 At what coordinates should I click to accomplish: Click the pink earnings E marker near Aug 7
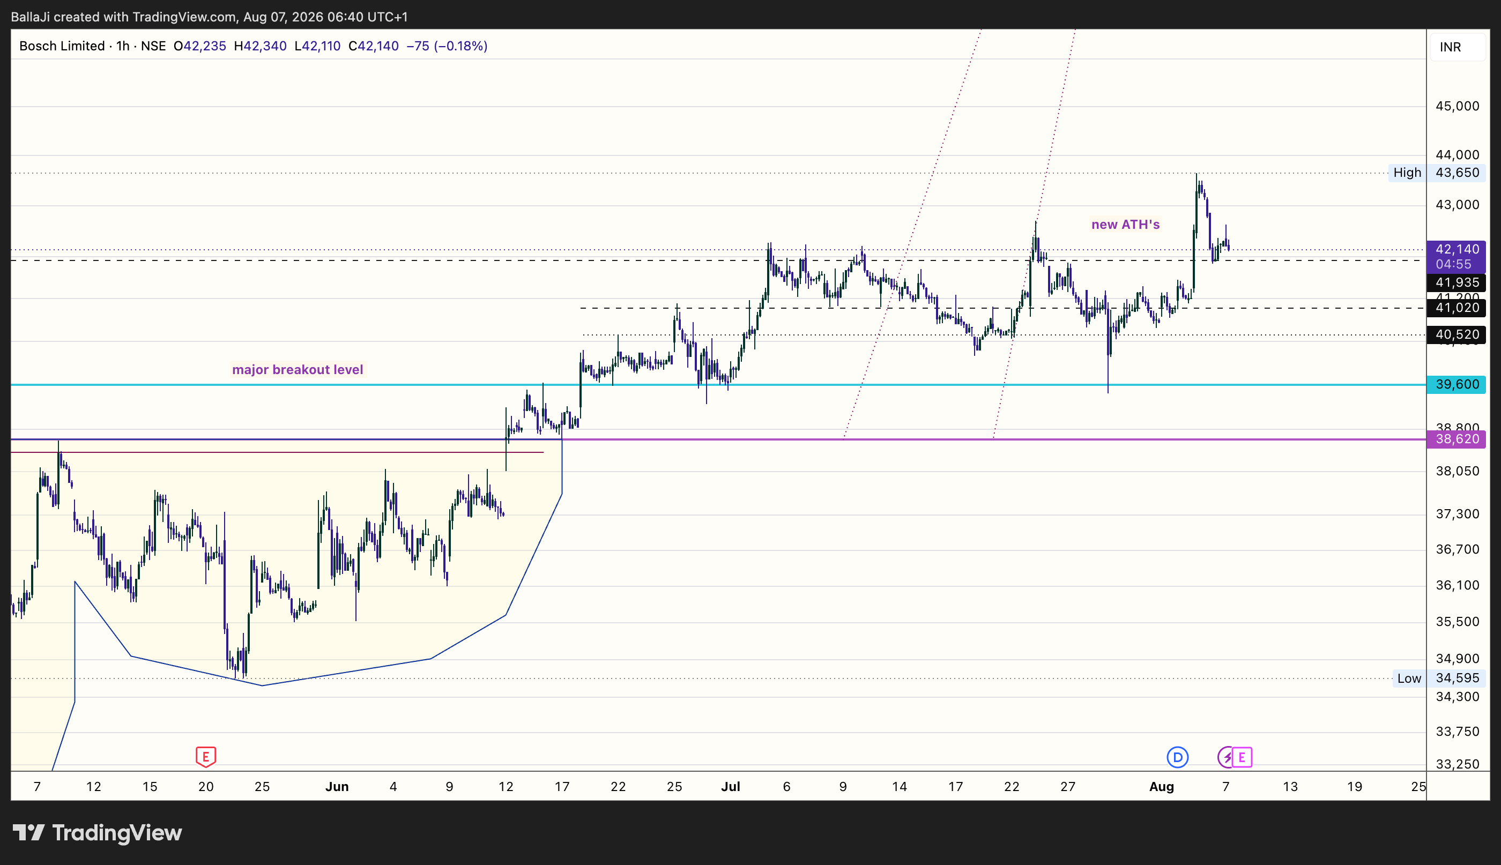tap(1242, 757)
